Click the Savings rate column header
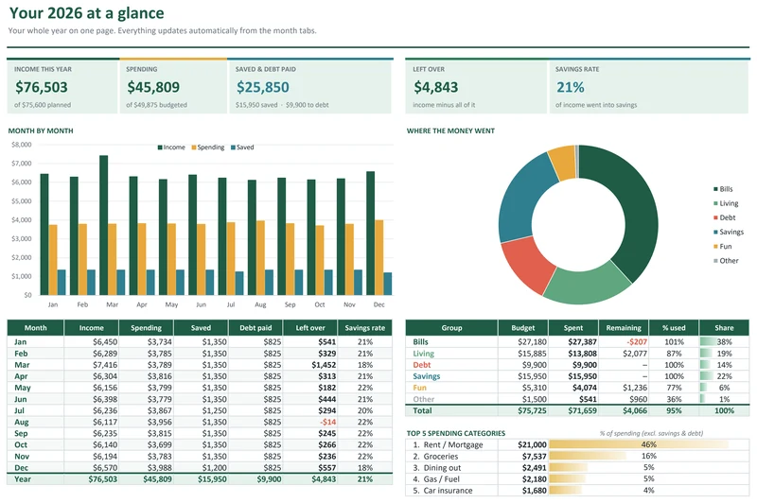The width and height of the screenshot is (757, 503). [x=365, y=328]
